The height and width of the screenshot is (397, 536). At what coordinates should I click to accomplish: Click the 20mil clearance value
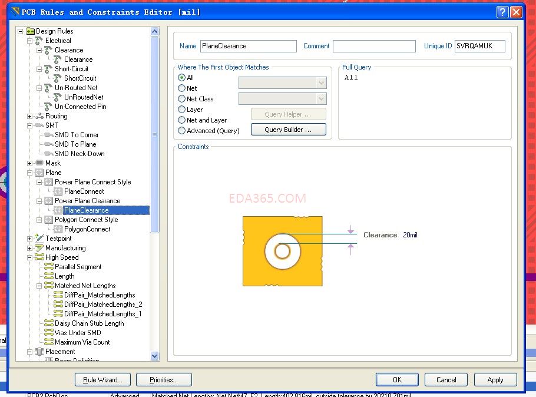[410, 235]
